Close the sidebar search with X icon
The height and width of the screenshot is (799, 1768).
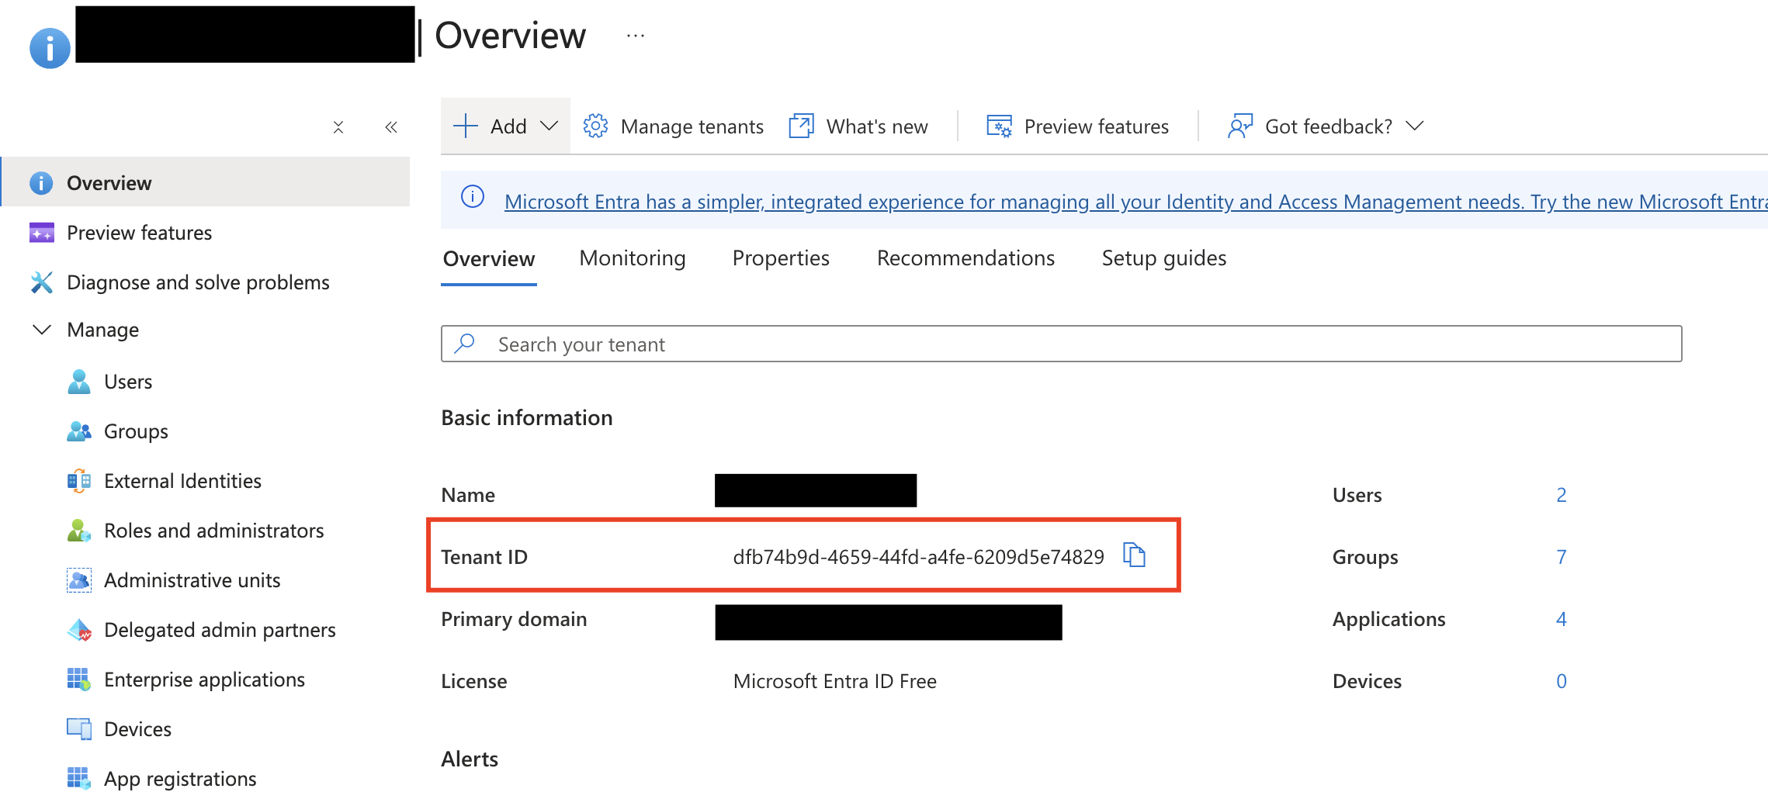(x=338, y=127)
